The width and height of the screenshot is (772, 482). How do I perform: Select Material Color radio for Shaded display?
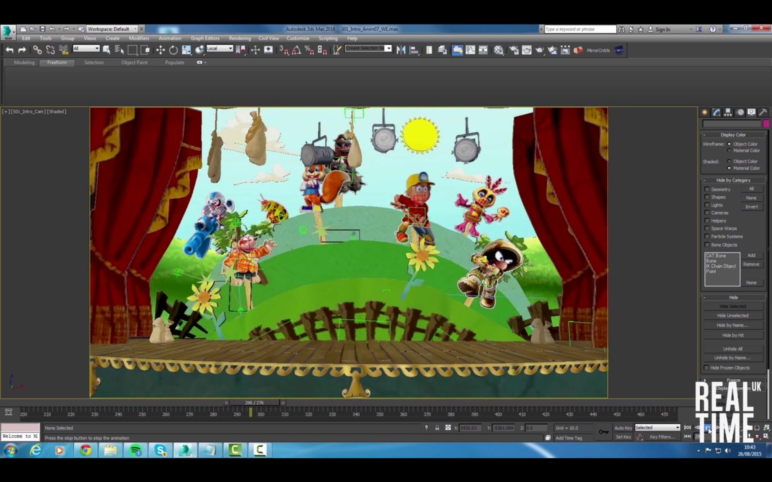[x=729, y=168]
